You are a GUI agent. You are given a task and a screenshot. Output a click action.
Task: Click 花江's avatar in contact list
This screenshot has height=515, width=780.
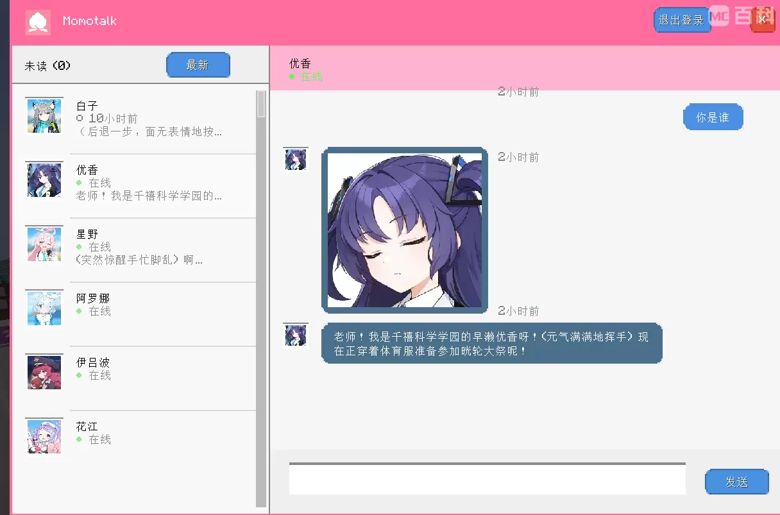pyautogui.click(x=44, y=437)
